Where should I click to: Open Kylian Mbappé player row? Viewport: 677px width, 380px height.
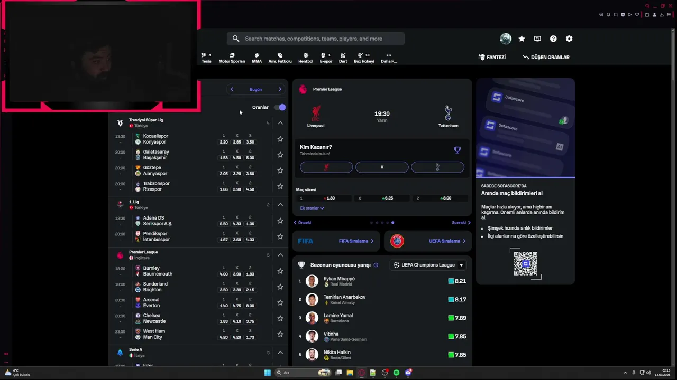(382, 281)
